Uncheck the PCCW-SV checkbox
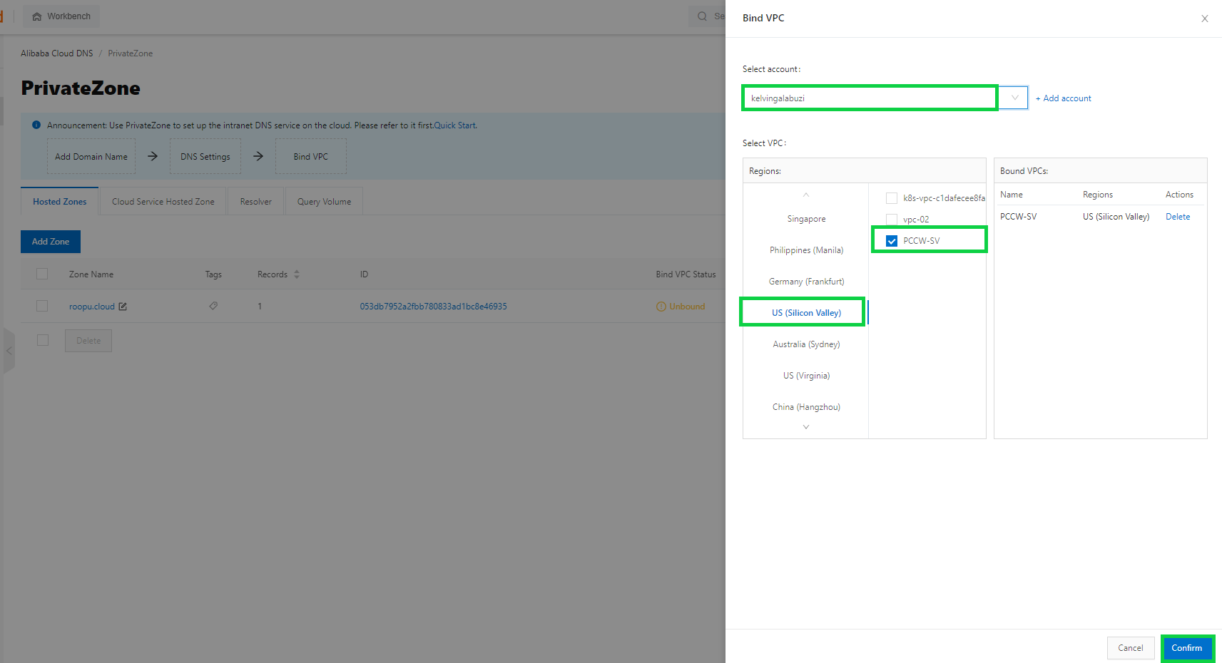 point(892,241)
